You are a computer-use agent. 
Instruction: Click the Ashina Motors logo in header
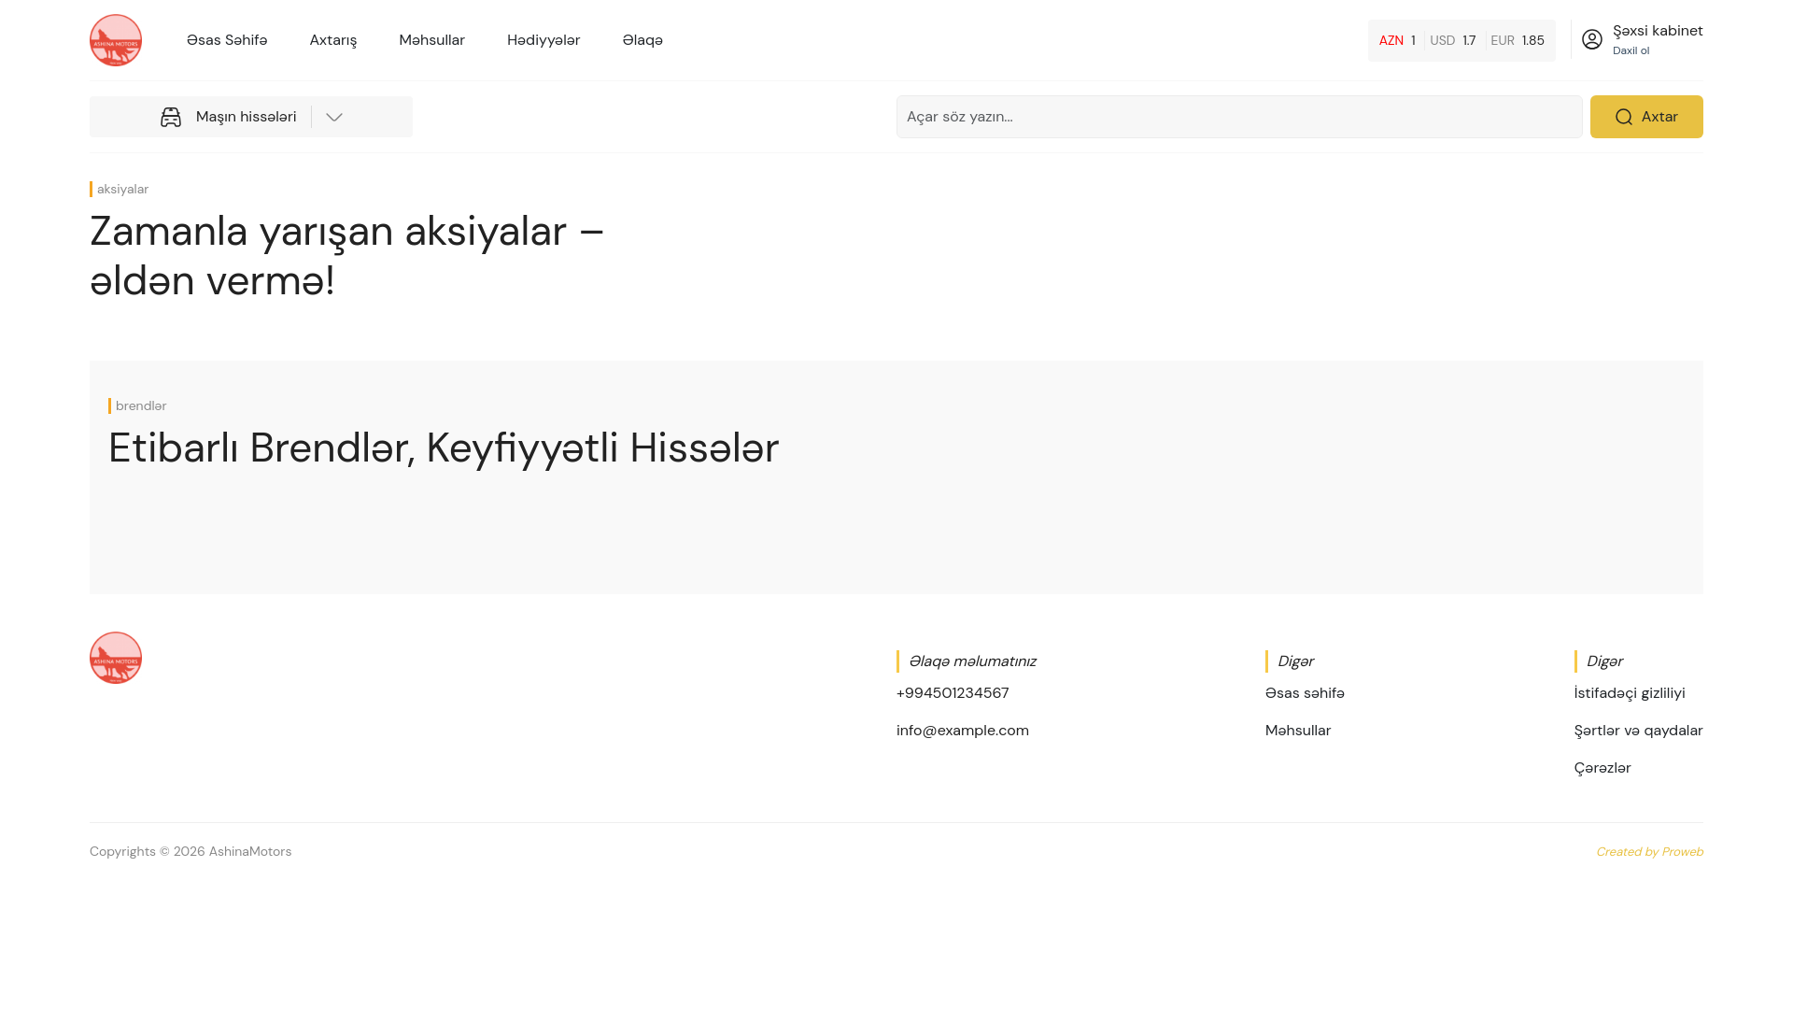pos(116,40)
